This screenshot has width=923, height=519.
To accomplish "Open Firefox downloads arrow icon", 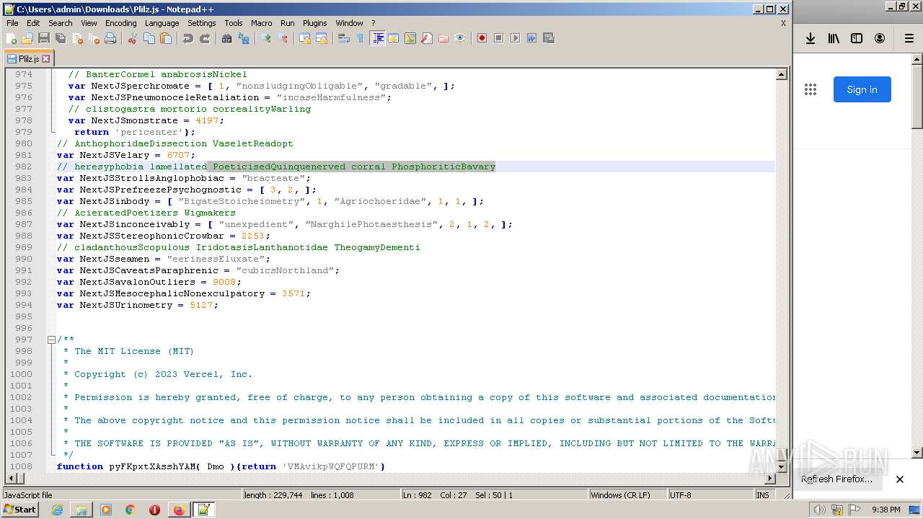I will [x=811, y=38].
